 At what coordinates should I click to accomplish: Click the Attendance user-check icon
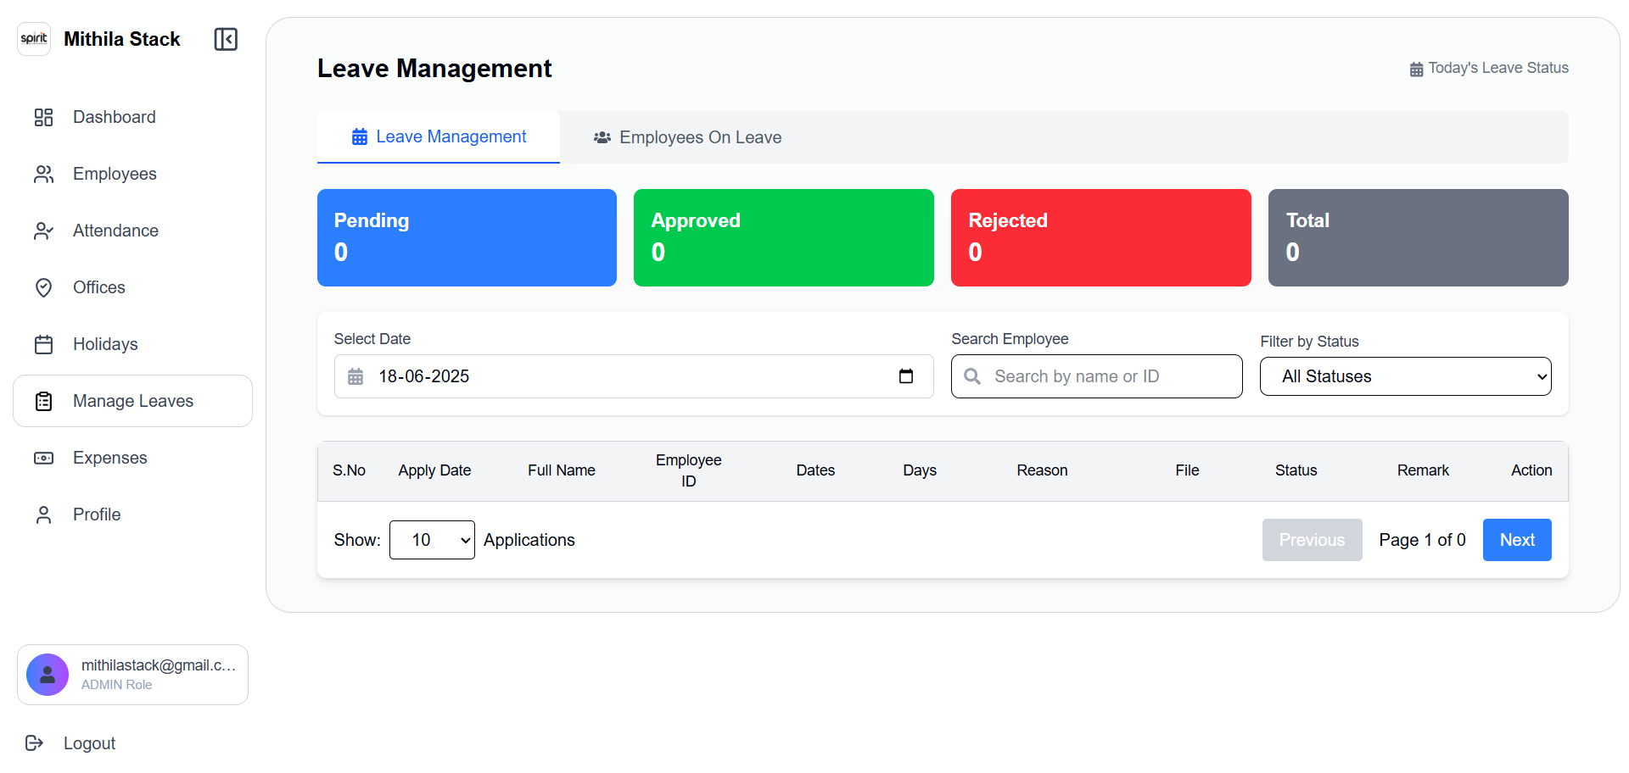43,231
